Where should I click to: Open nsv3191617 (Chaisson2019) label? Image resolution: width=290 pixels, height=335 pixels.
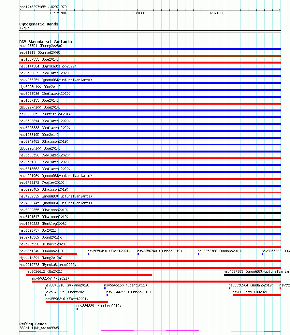tap(44, 217)
